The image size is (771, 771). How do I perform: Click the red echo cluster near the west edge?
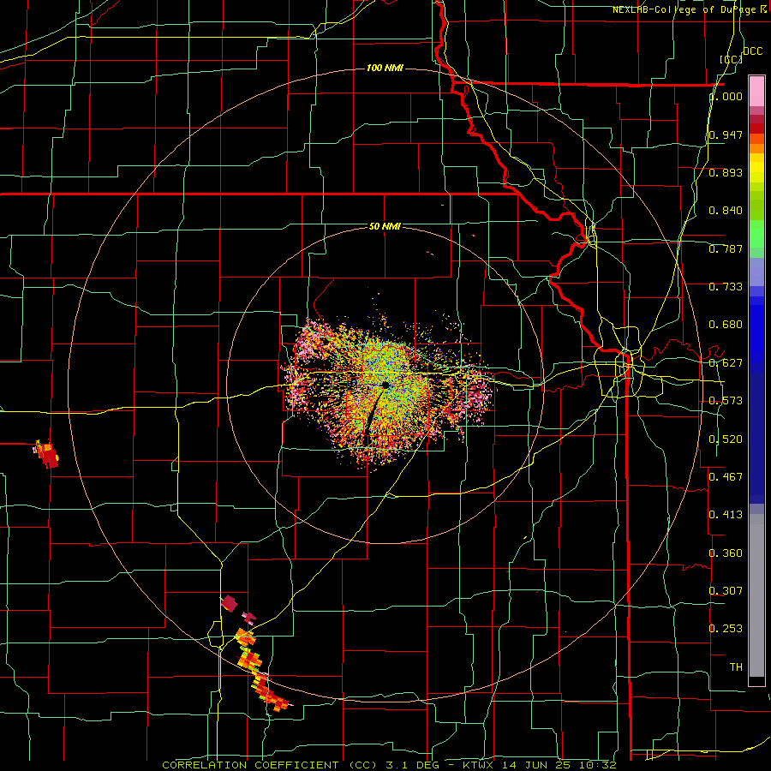(x=47, y=455)
